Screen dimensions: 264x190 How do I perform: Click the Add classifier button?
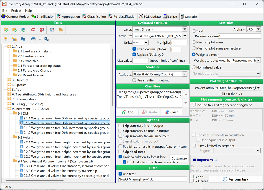128,112
